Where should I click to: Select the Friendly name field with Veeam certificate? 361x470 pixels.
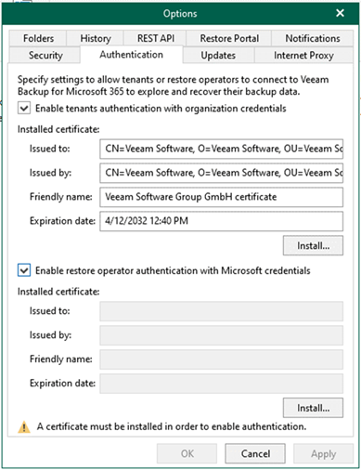tap(221, 197)
